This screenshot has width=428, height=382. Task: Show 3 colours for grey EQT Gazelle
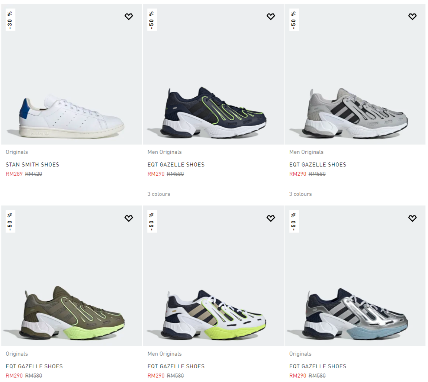pos(300,194)
